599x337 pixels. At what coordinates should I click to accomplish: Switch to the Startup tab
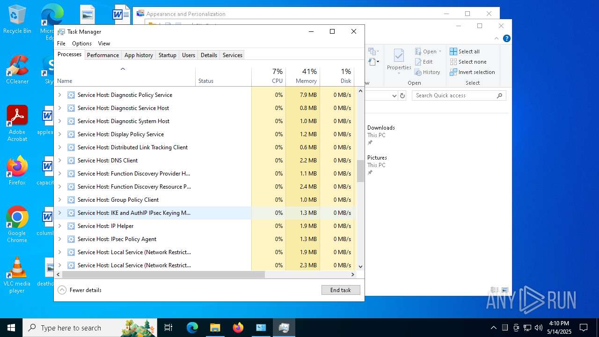pos(167,55)
